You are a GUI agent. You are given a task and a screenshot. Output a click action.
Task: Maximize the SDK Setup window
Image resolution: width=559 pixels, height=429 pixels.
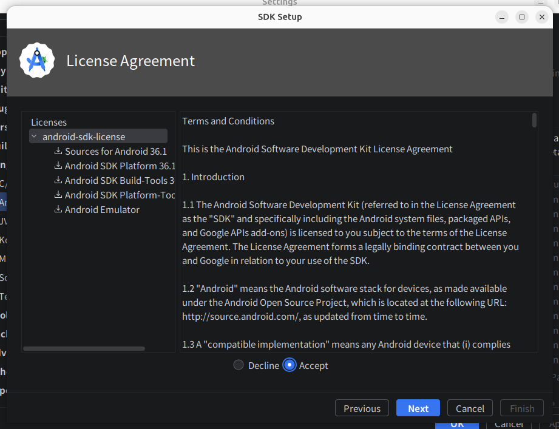point(521,17)
